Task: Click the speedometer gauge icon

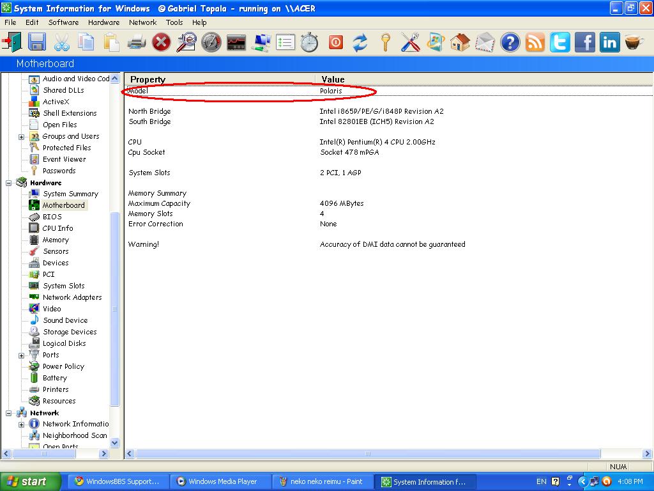Action: click(x=211, y=42)
